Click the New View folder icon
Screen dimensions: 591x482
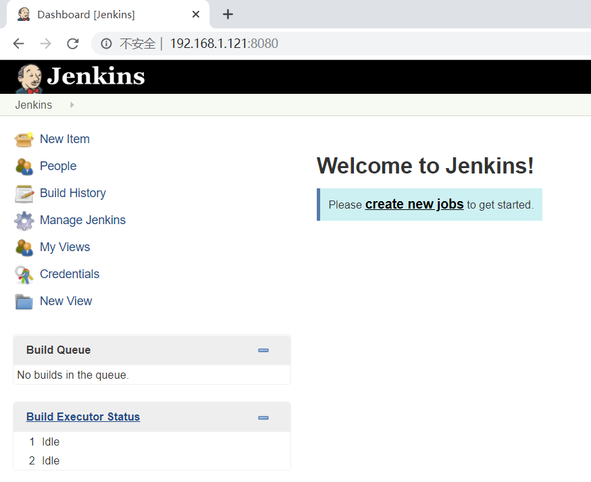[x=24, y=302]
